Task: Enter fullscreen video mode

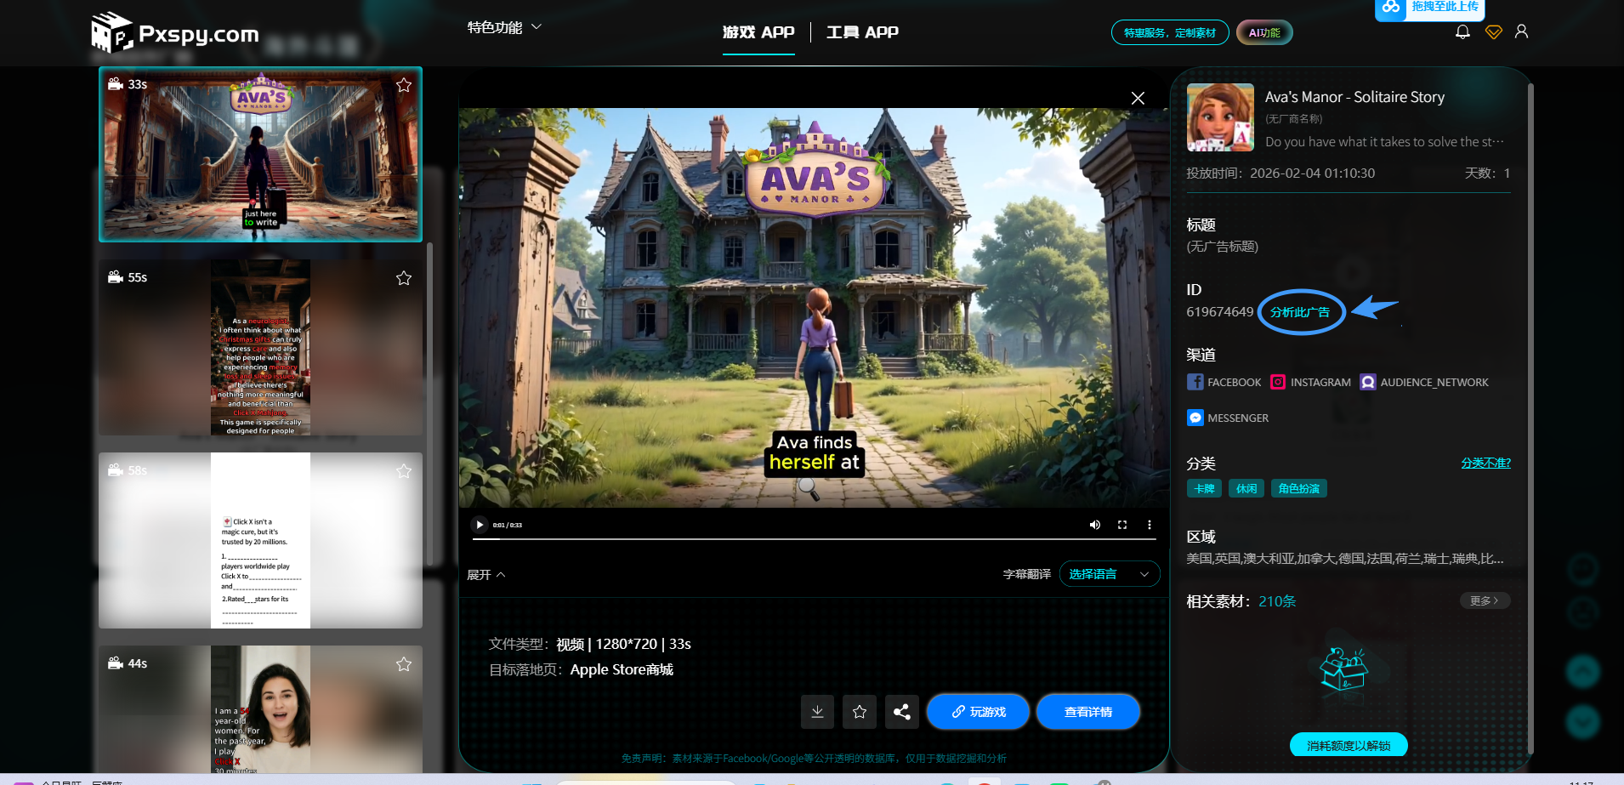Action: tap(1122, 525)
